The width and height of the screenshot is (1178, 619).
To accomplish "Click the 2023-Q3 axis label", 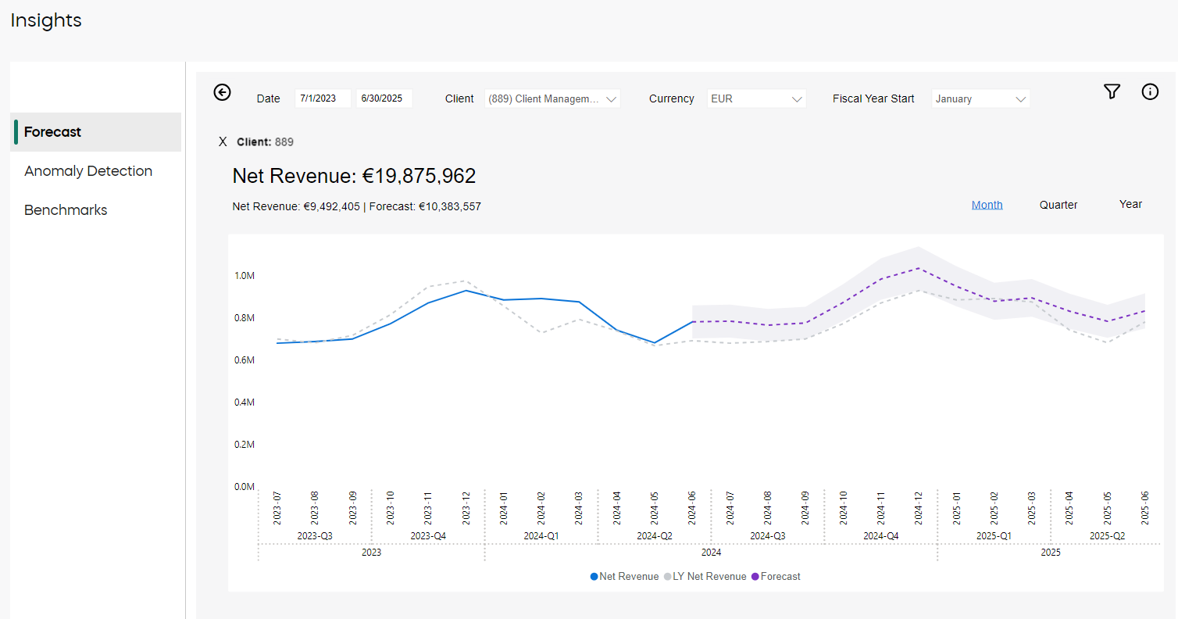I will pos(315,536).
